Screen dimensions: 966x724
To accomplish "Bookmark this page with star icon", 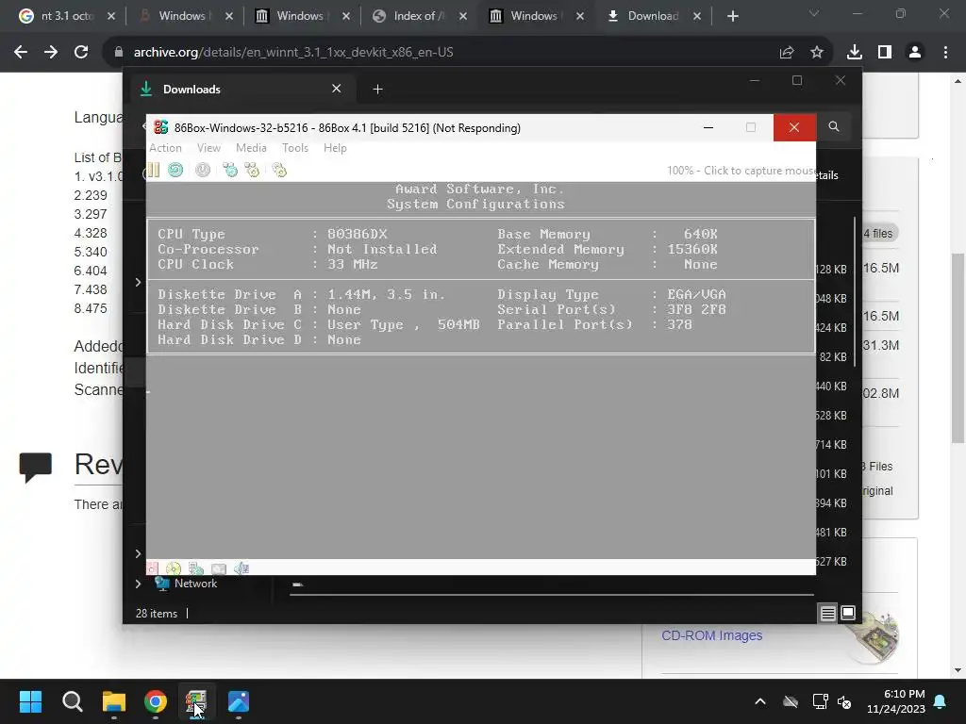I will pyautogui.click(x=817, y=53).
